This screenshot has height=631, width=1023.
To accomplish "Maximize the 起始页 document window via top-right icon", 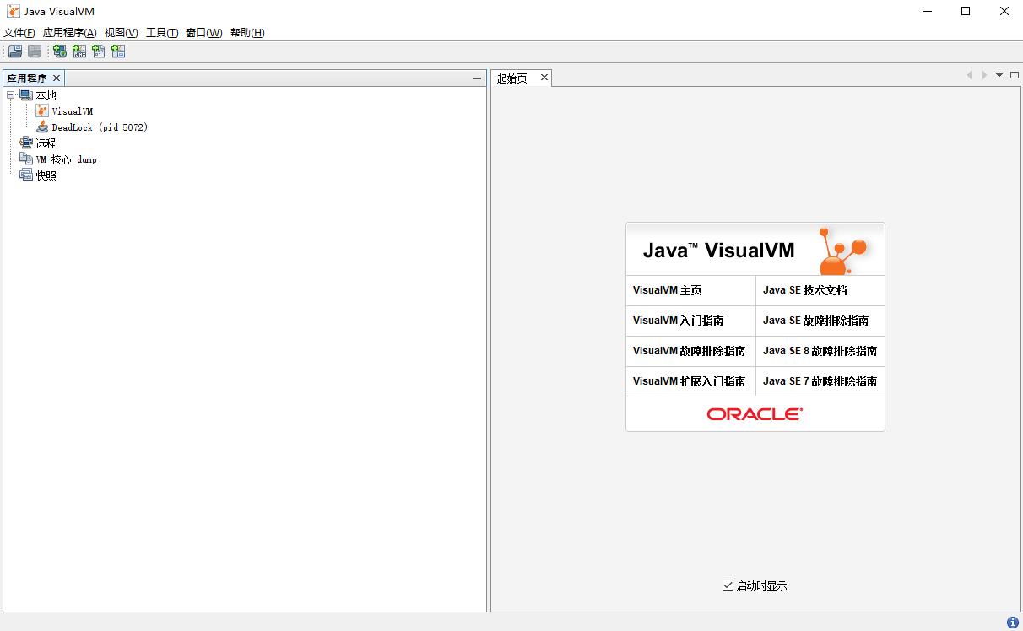I will click(x=1015, y=75).
